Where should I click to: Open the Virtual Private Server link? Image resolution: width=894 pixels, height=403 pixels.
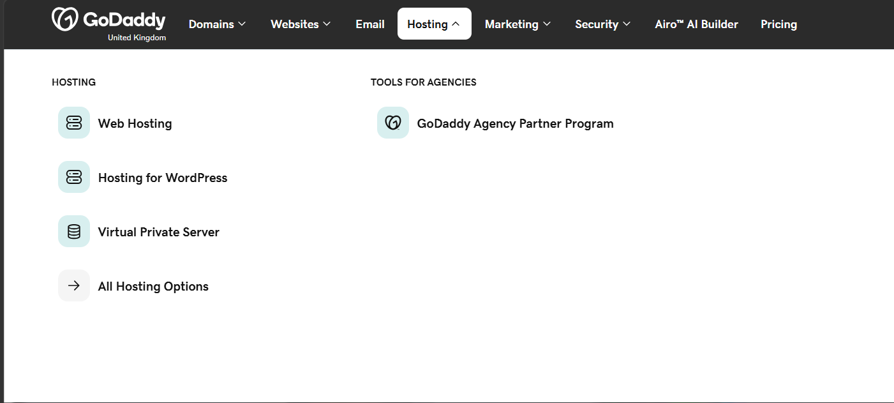(159, 232)
